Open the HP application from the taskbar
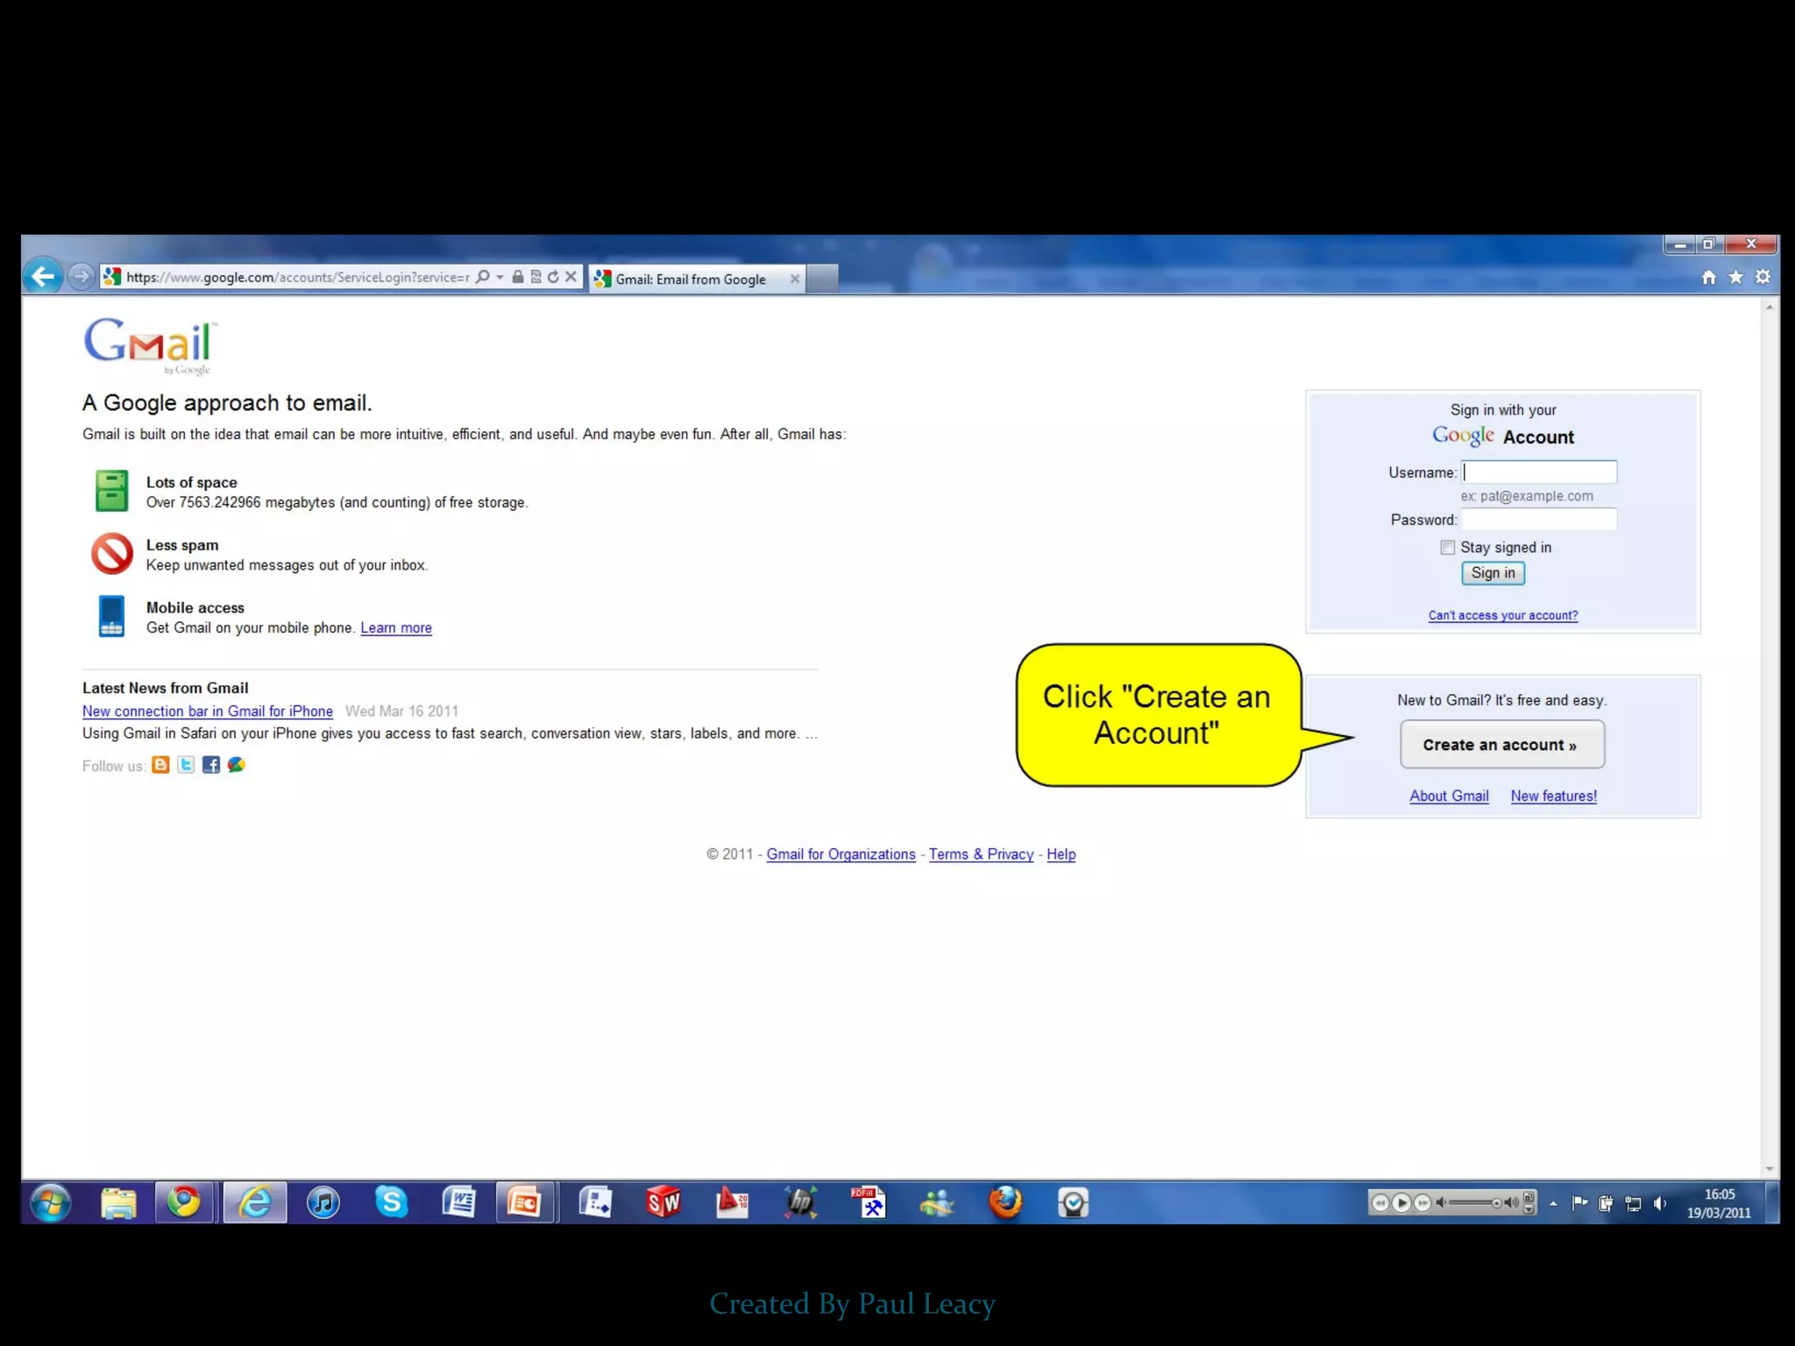1795x1346 pixels. point(800,1202)
